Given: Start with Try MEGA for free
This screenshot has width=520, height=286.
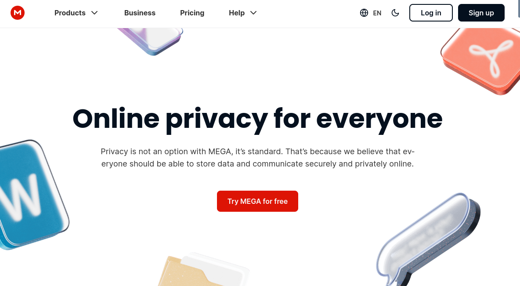Looking at the screenshot, I should tap(257, 201).
